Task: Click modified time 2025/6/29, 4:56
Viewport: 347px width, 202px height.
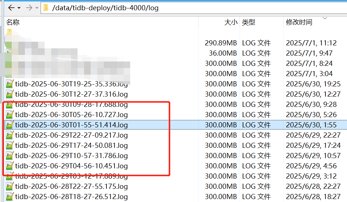Action: pos(311,166)
